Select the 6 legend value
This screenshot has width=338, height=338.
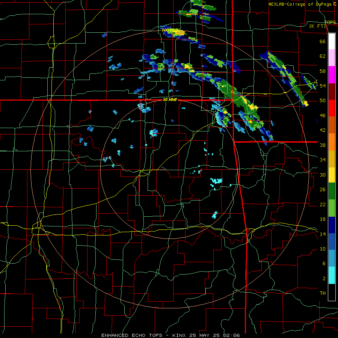click(x=324, y=264)
